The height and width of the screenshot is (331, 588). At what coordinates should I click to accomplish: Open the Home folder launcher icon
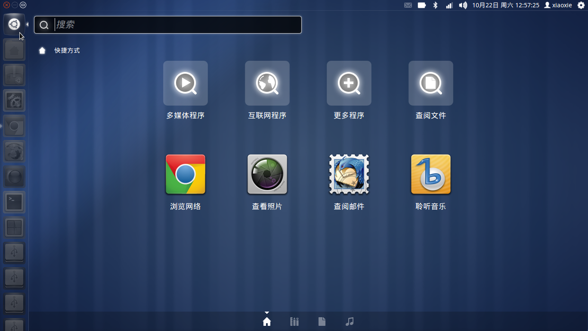pos(14,50)
